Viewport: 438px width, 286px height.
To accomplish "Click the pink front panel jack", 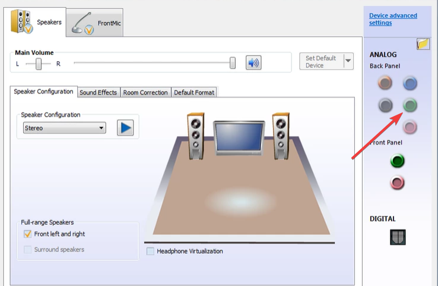I will click(x=397, y=183).
